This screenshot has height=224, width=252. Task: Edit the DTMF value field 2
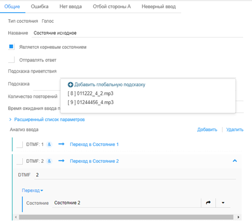point(135,175)
